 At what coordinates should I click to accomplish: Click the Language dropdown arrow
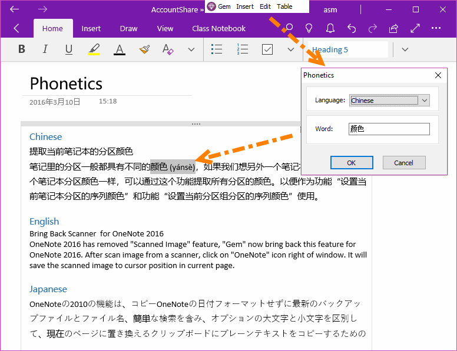point(425,101)
